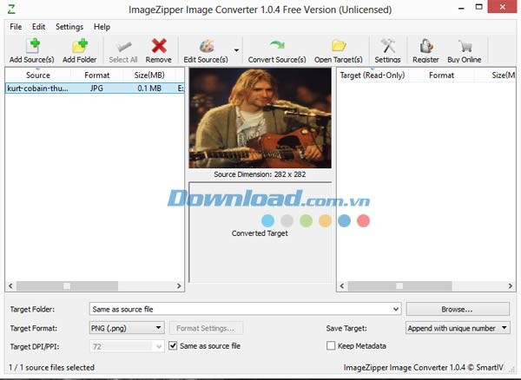Click target list horizontal scrollbar thumb
This screenshot has height=380, width=521.
pyautogui.click(x=399, y=285)
